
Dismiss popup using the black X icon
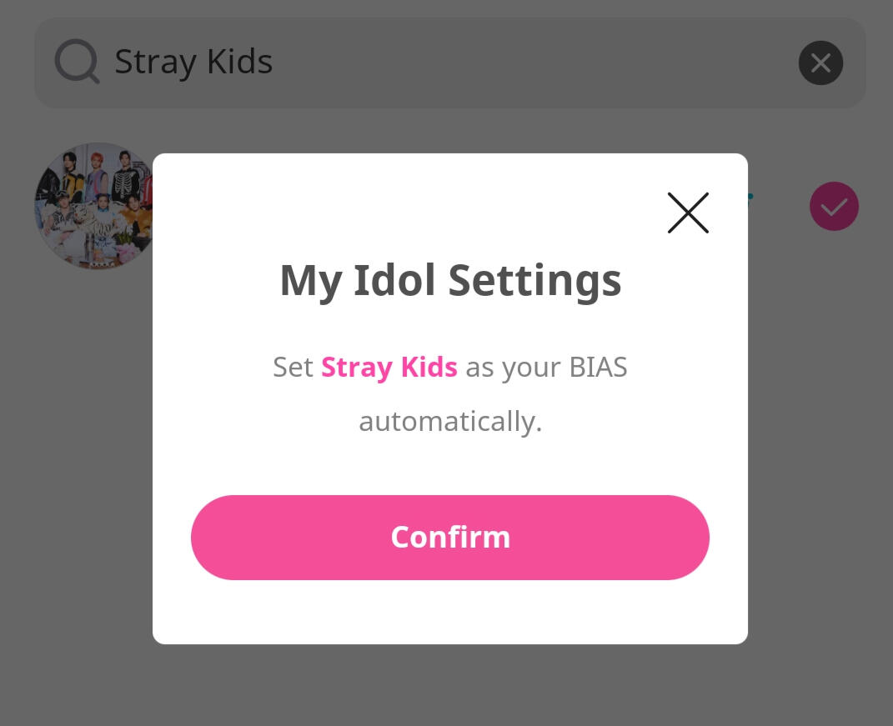coord(688,213)
